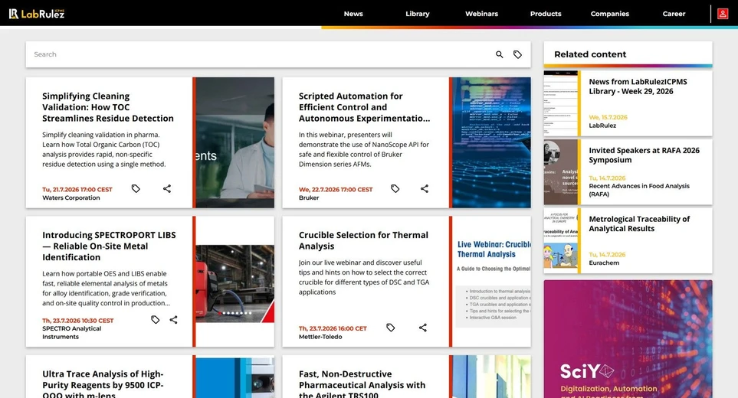Open Simplifying Cleaning Validation webinar title
The height and width of the screenshot is (398, 738).
tap(108, 107)
